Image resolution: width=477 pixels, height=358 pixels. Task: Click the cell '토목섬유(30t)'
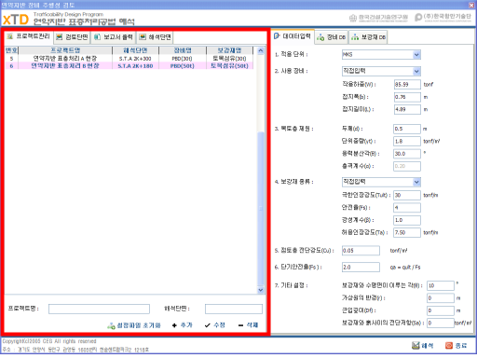click(229, 59)
